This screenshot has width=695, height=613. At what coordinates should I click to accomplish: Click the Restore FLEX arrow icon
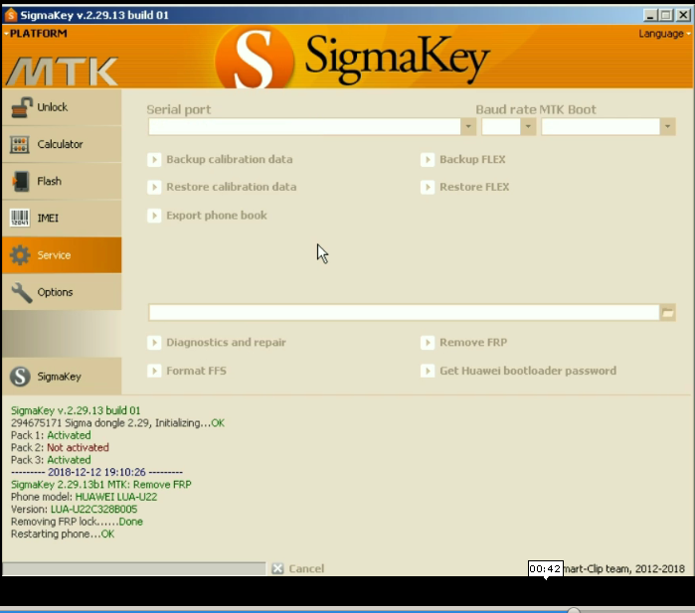[428, 187]
